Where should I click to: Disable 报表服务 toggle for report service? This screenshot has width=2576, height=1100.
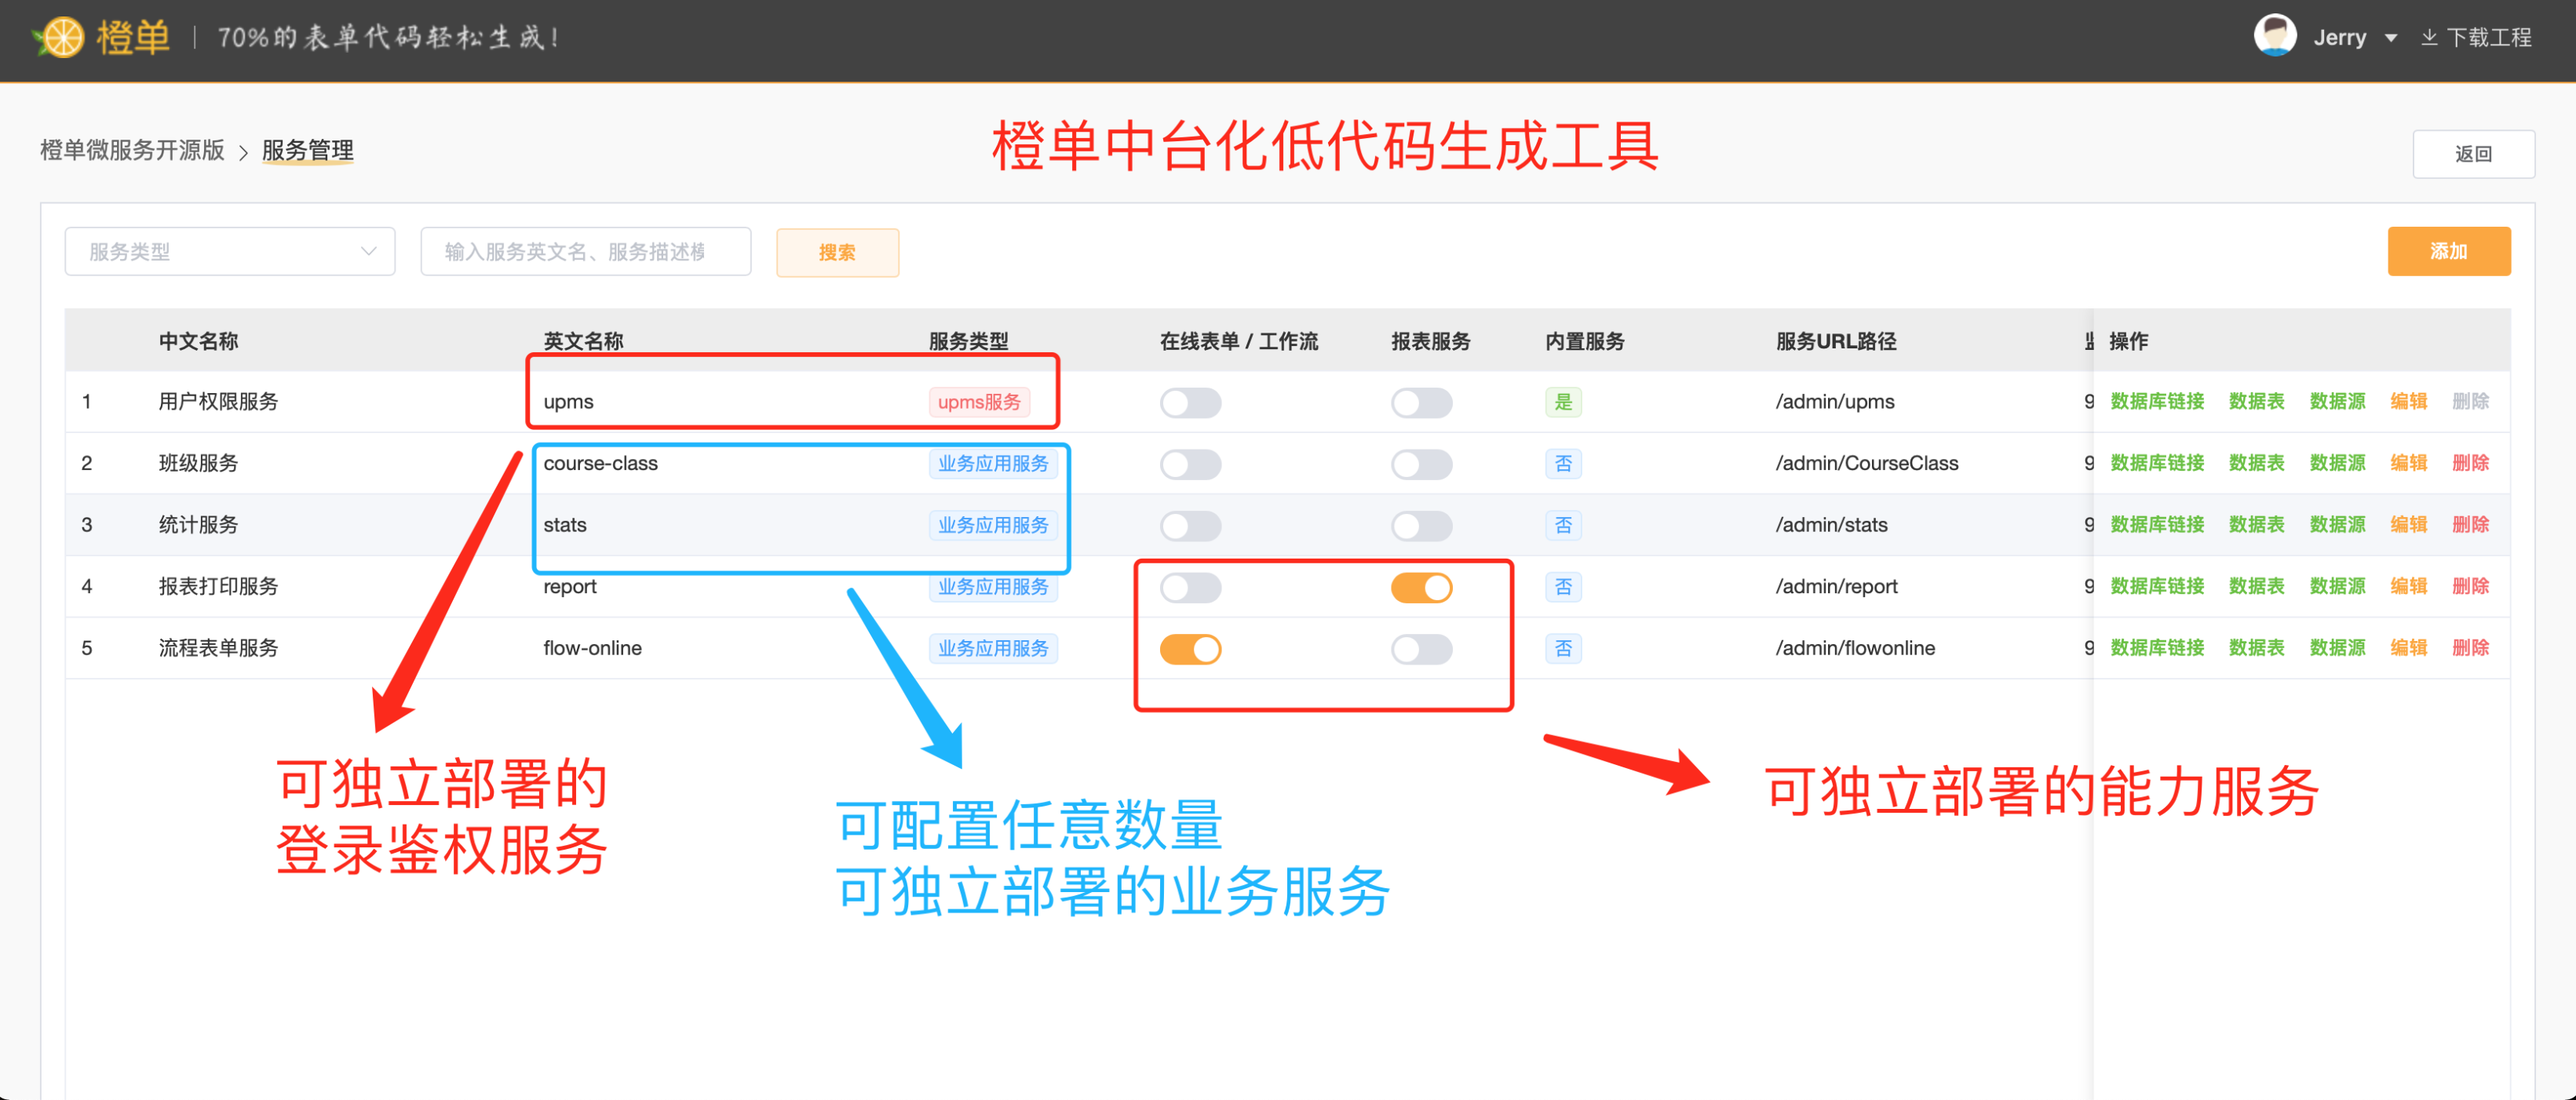pos(1421,588)
